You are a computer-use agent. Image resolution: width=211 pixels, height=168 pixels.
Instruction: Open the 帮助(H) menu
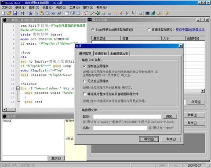(102, 7)
